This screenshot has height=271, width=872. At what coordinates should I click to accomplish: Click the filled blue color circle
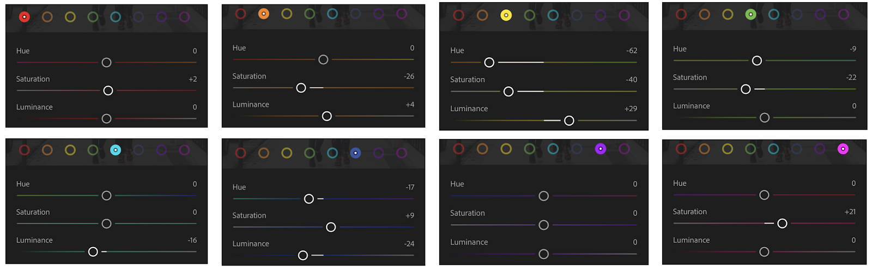pos(355,153)
